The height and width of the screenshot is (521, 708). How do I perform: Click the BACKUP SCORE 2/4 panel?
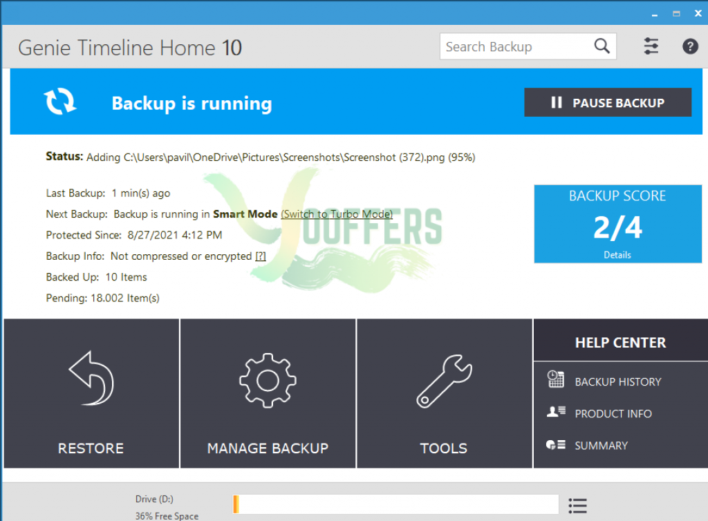point(617,224)
